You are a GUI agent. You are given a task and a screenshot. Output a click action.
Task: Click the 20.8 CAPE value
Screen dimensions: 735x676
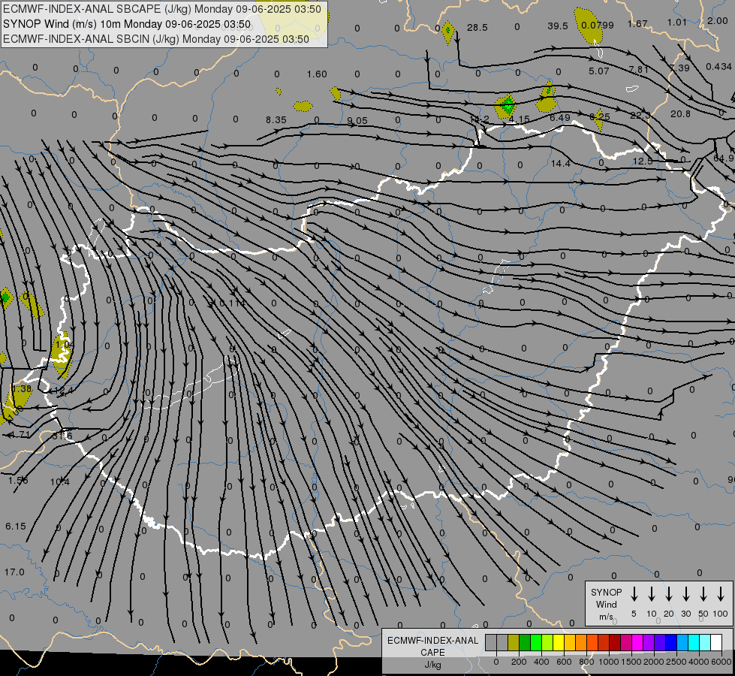point(680,114)
